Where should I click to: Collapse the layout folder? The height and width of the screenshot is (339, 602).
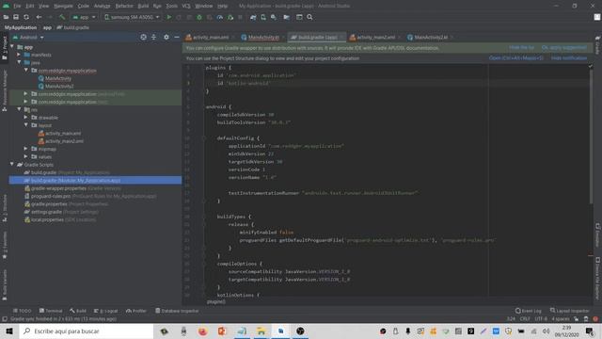click(x=25, y=125)
